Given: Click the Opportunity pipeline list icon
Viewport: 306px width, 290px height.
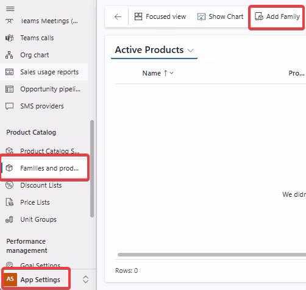Looking at the screenshot, I should (9, 89).
